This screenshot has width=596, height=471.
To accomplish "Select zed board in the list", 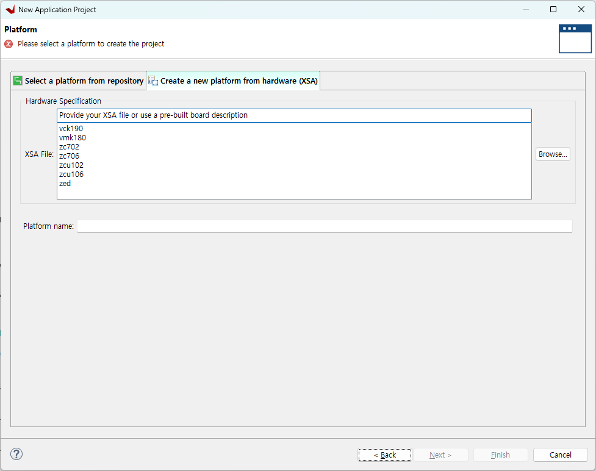I will [65, 184].
